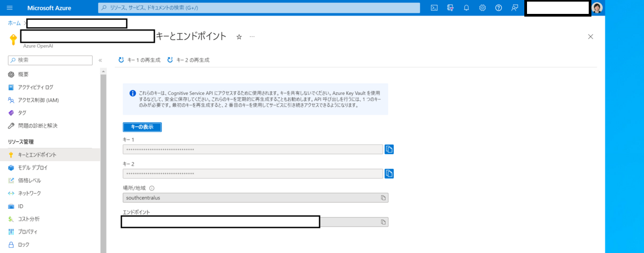This screenshot has height=253, width=644.
Task: Click the キー 2 masked field
Action: pos(253,174)
